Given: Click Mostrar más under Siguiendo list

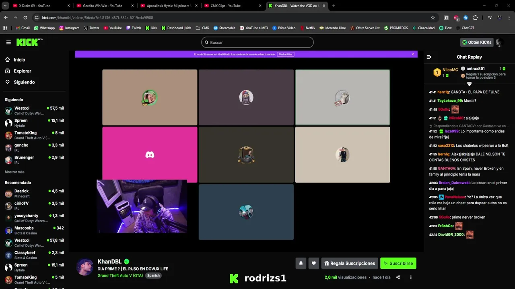Looking at the screenshot, I should click(x=14, y=172).
